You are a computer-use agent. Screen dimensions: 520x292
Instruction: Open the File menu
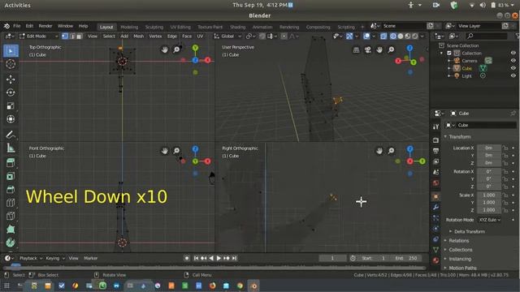[16, 26]
